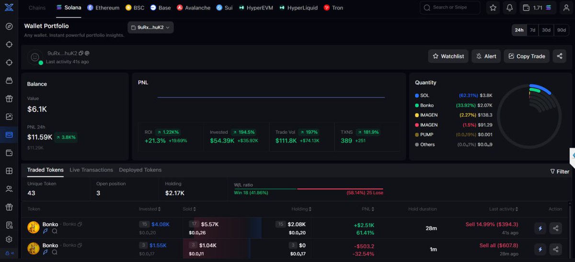Image resolution: width=575 pixels, height=262 pixels.
Task: Click the smiley wallet avatar
Action: click(x=34, y=56)
